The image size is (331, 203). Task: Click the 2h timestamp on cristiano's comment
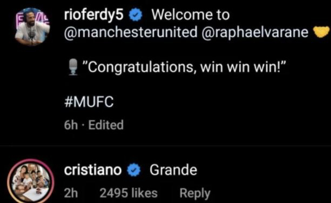[x=71, y=193]
